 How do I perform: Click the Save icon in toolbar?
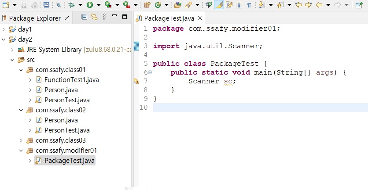(x=24, y=5)
